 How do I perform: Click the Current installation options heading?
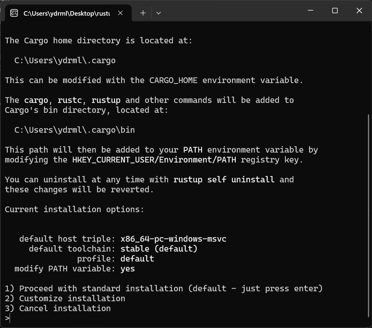74,209
